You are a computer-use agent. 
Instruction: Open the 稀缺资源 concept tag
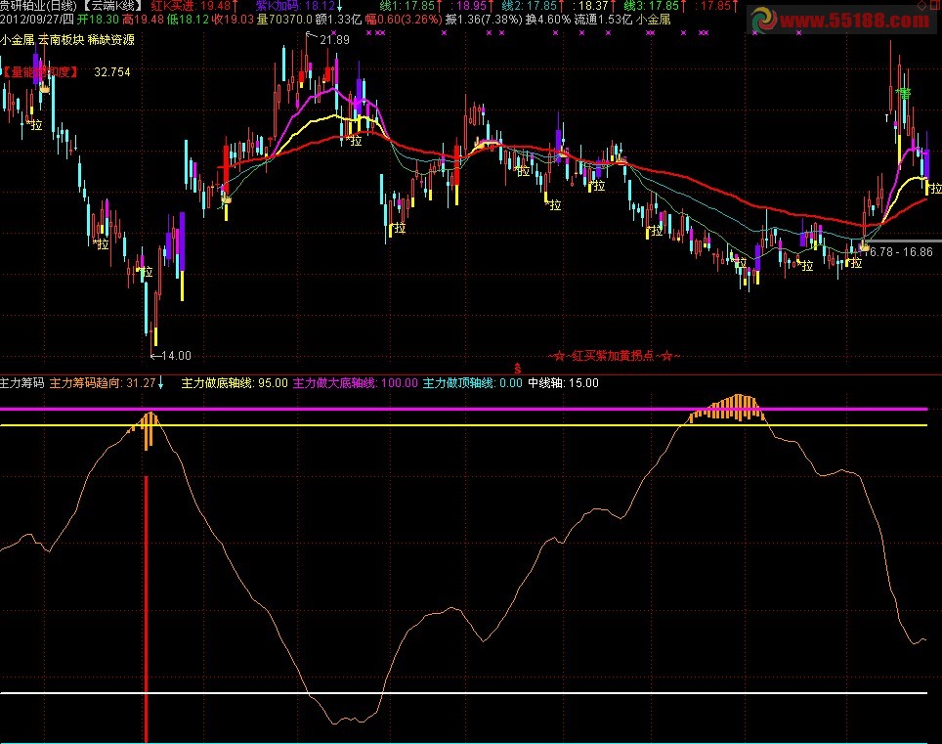point(111,40)
